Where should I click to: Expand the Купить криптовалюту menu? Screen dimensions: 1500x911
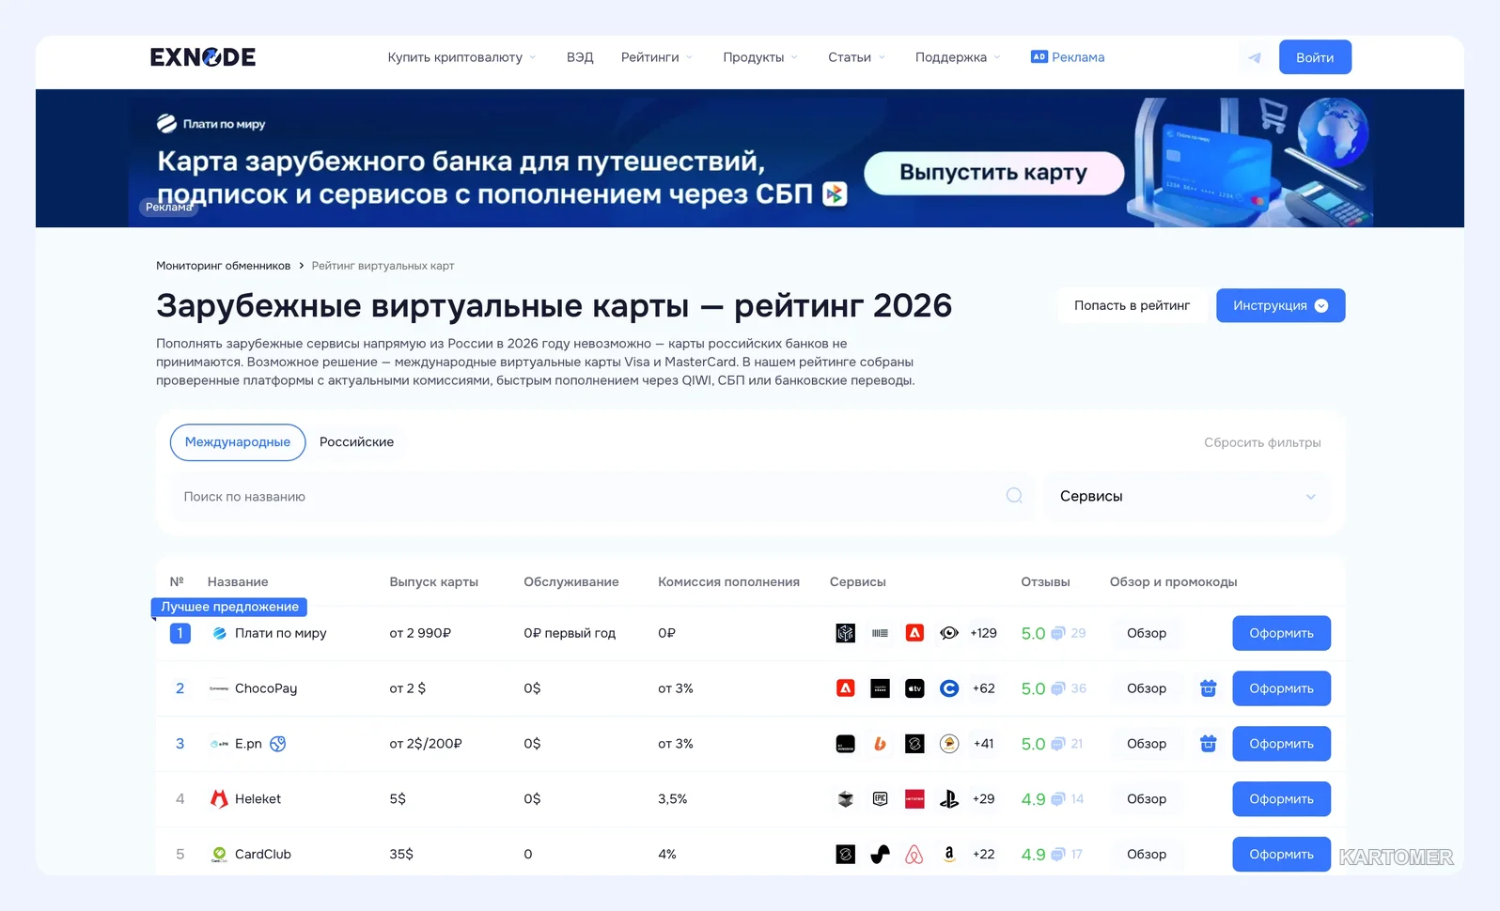click(x=461, y=57)
